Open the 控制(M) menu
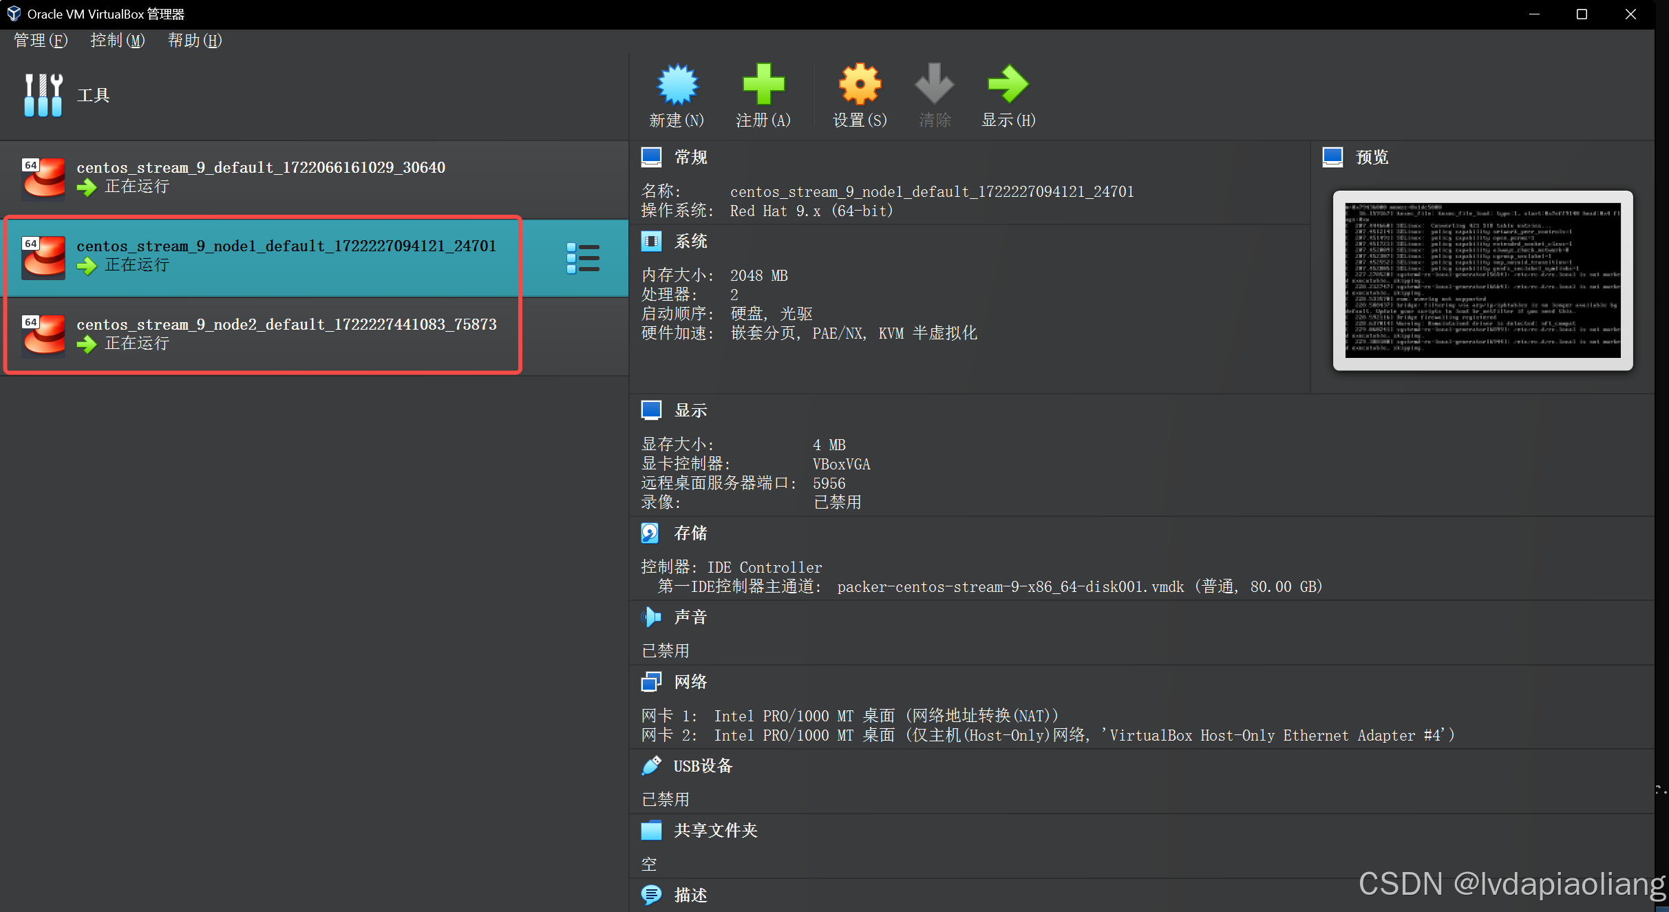1669x912 pixels. (118, 41)
